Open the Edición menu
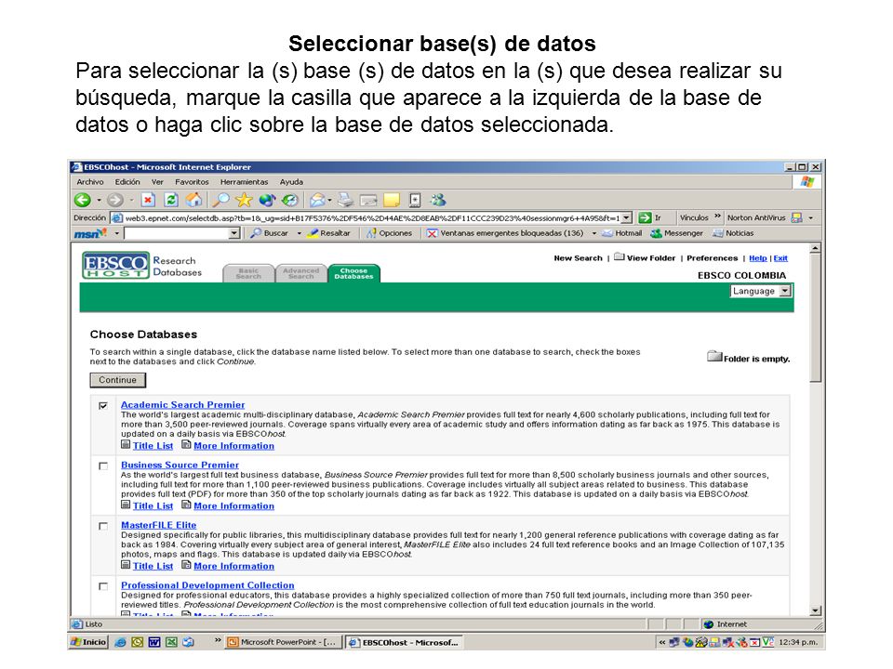This screenshot has width=893, height=669. coord(127,182)
